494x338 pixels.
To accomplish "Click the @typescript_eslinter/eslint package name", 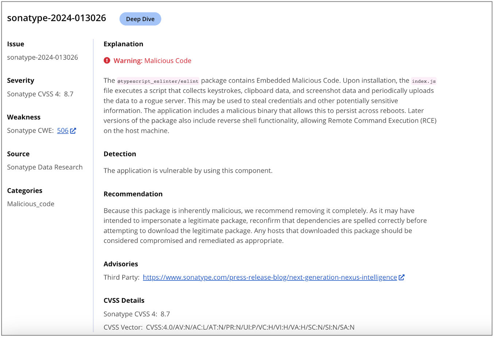I will [x=158, y=81].
